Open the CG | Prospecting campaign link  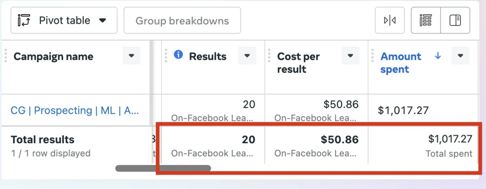point(75,110)
